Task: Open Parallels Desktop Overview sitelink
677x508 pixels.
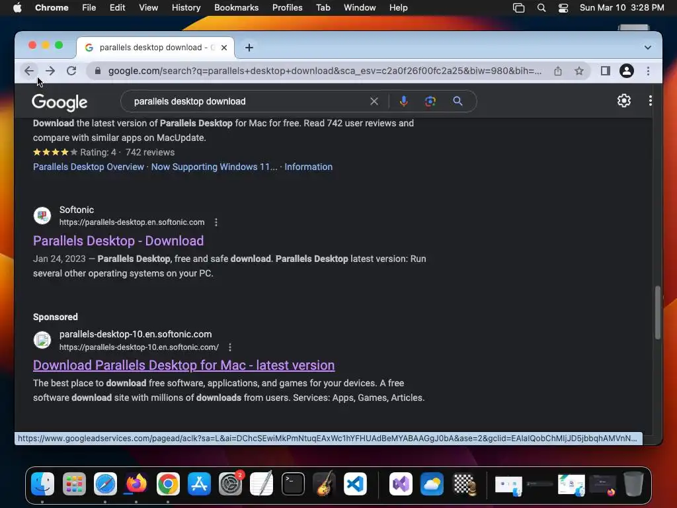Action: [x=89, y=167]
